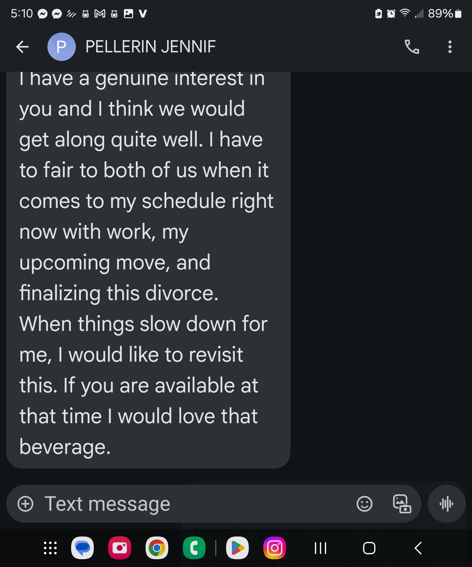Open the gallery and camera attachment
472x567 pixels.
coord(402,504)
